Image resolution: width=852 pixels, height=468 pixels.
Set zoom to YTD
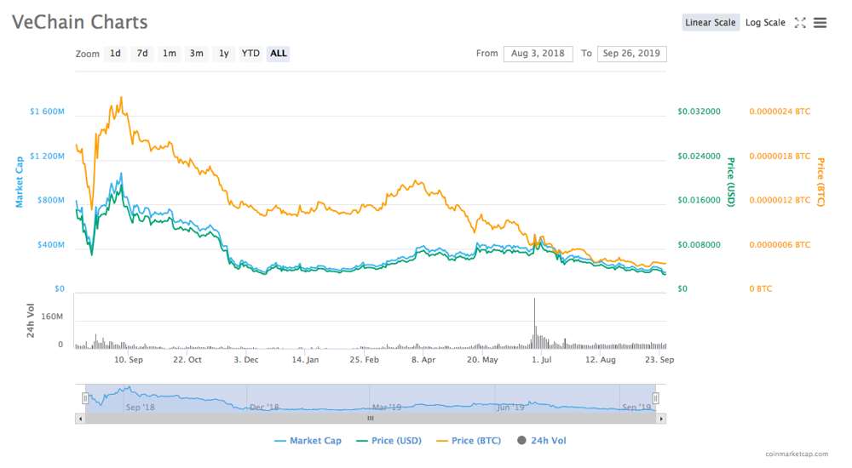pyautogui.click(x=250, y=54)
